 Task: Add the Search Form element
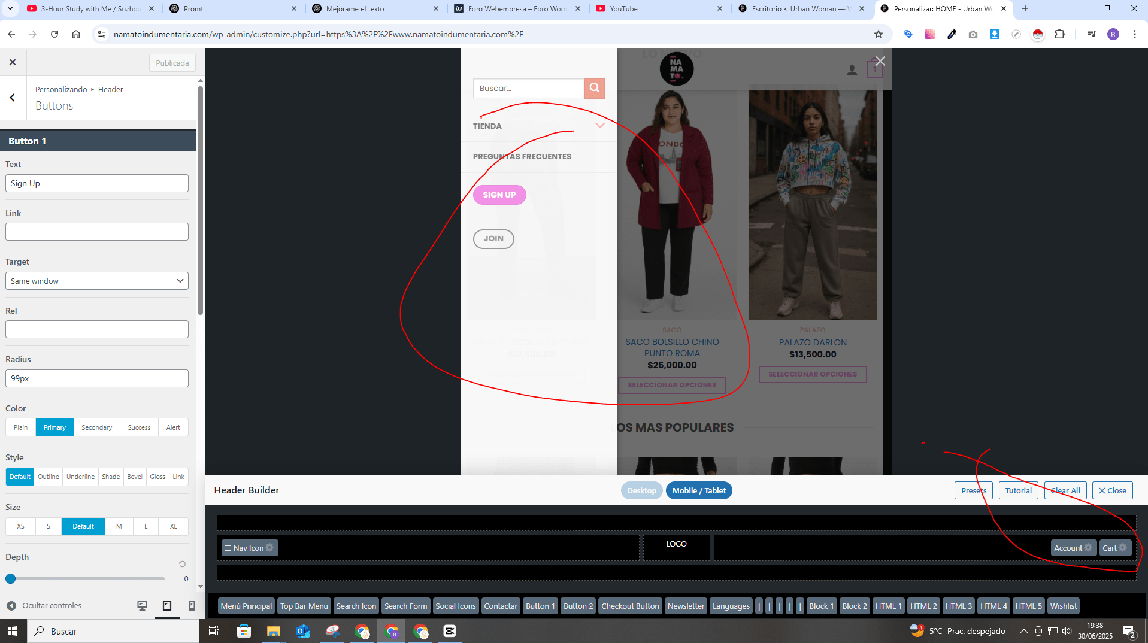[x=405, y=606]
